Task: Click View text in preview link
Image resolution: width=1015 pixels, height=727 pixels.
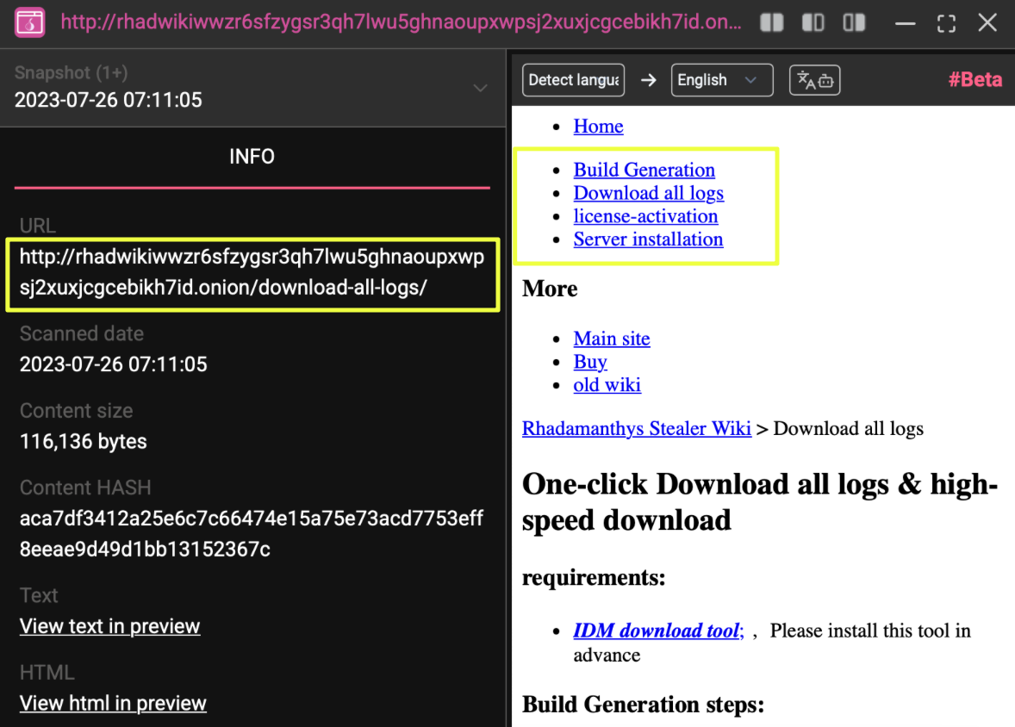Action: tap(109, 626)
